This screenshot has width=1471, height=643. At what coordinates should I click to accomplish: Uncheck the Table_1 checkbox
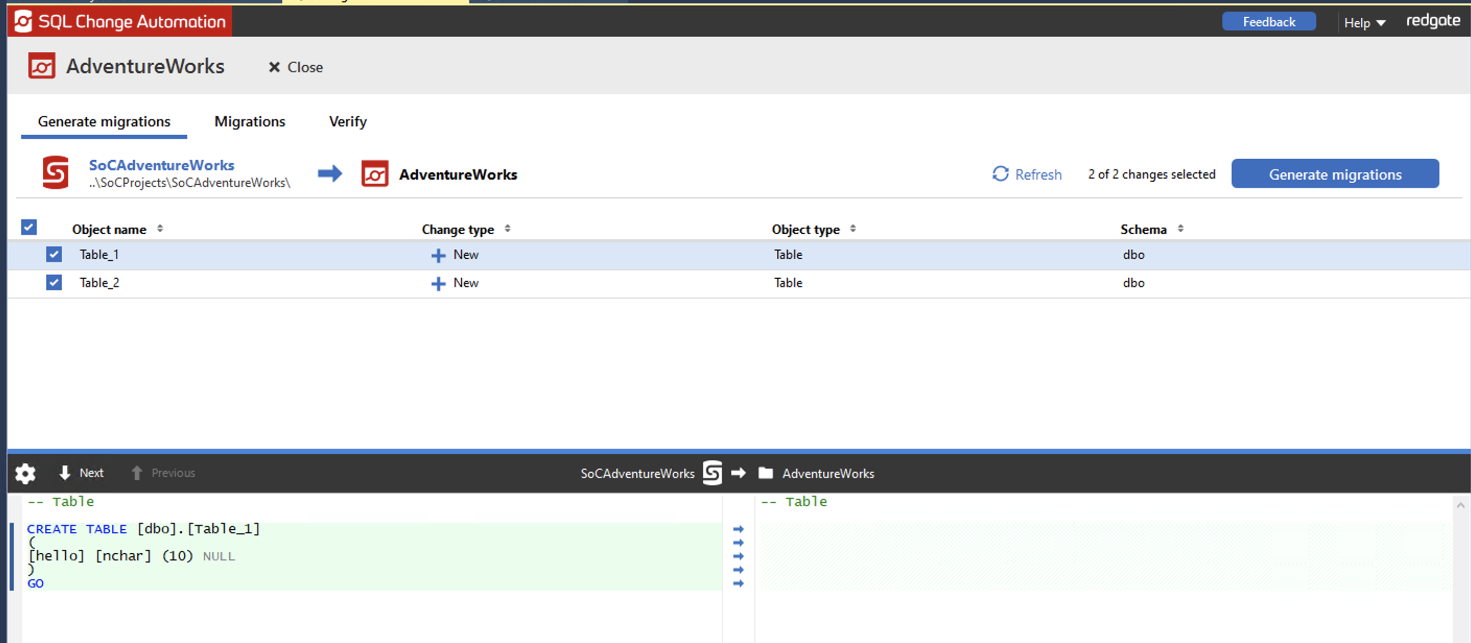click(54, 255)
